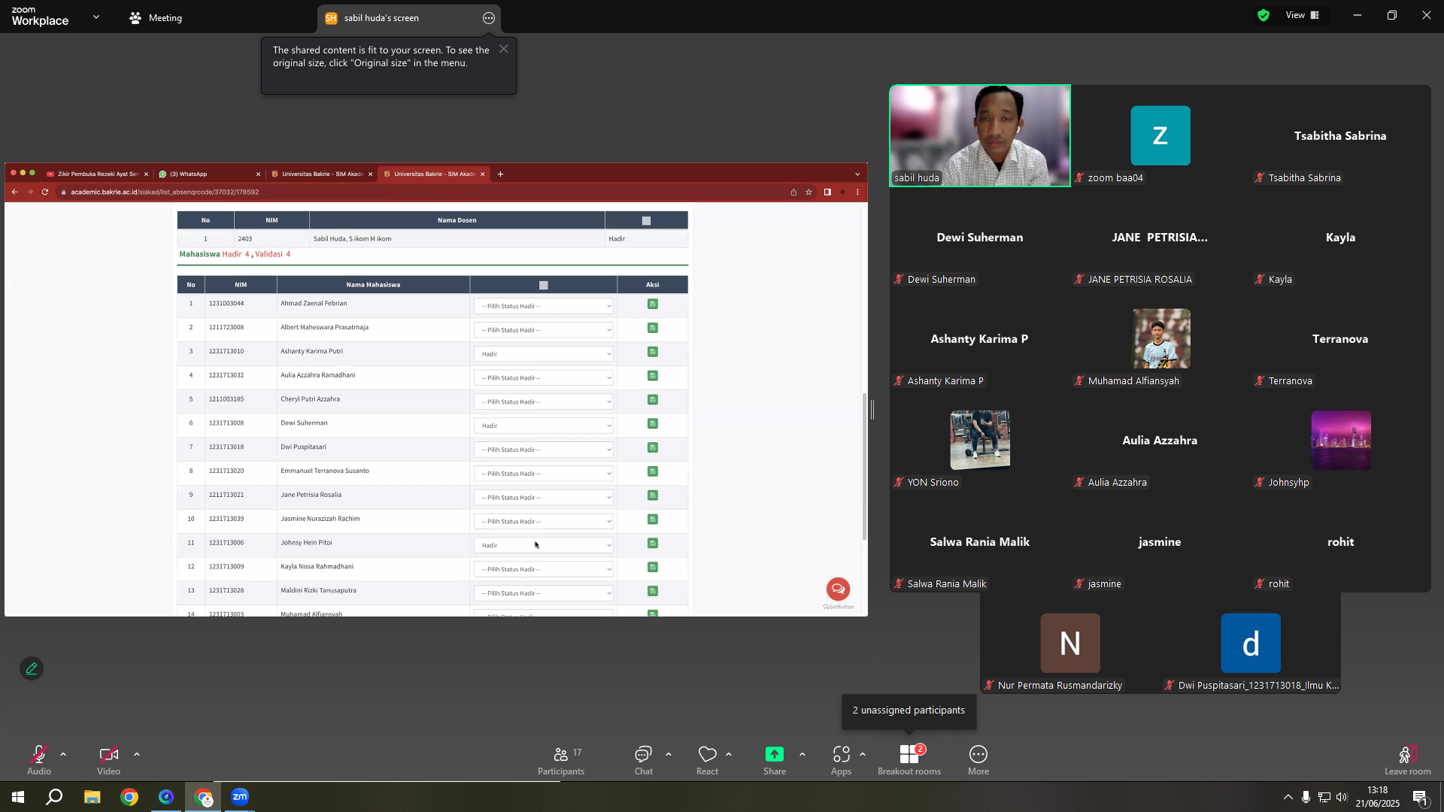Expand the audio options arrow
This screenshot has height=812, width=1444.
pyautogui.click(x=63, y=754)
